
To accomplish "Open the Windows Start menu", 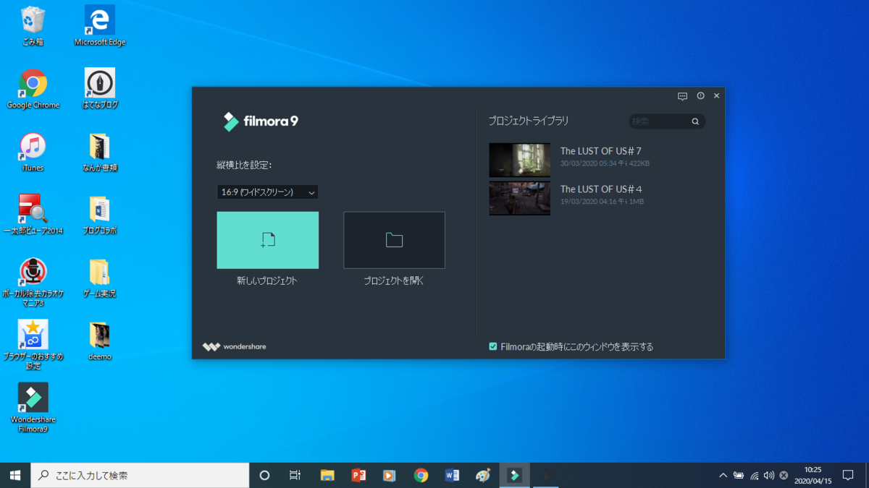I will coord(15,475).
